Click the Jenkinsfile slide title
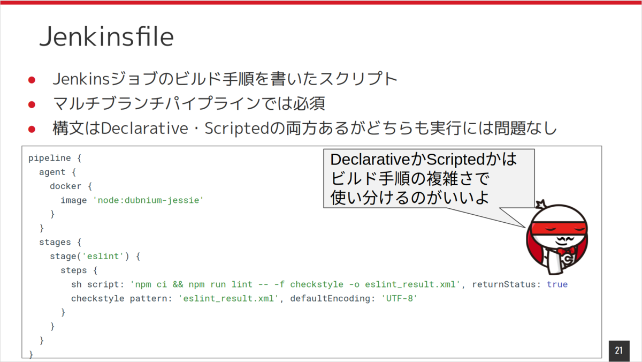The height and width of the screenshot is (362, 642). (106, 37)
